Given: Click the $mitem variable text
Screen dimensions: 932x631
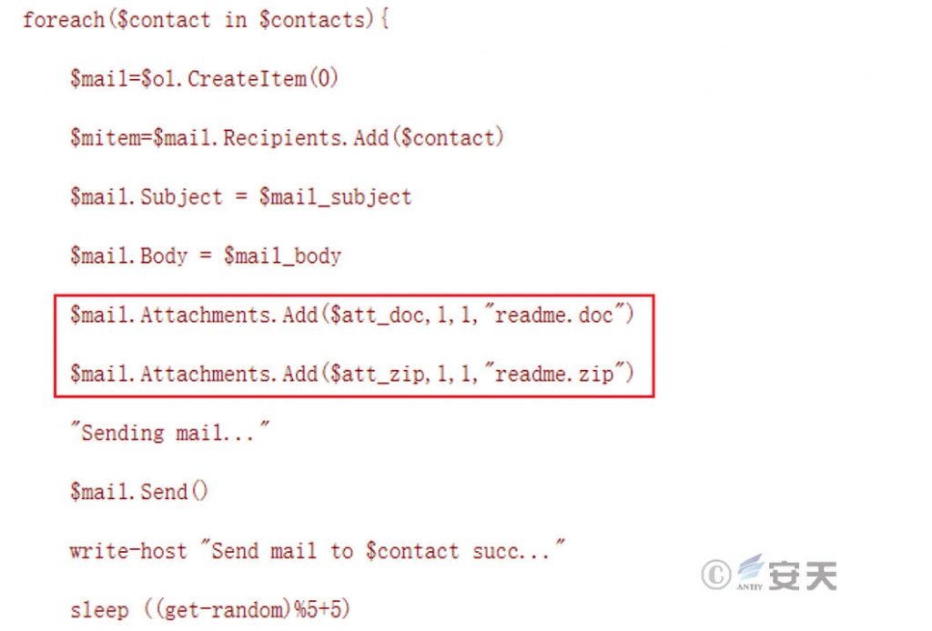Looking at the screenshot, I should click(106, 137).
